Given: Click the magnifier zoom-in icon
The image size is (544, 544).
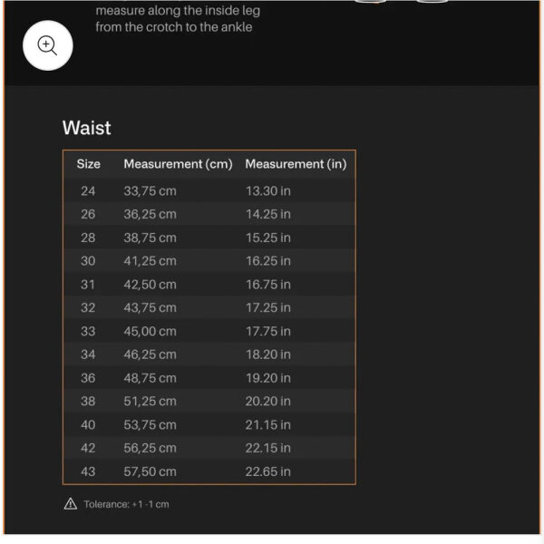Looking at the screenshot, I should pyautogui.click(x=47, y=45).
